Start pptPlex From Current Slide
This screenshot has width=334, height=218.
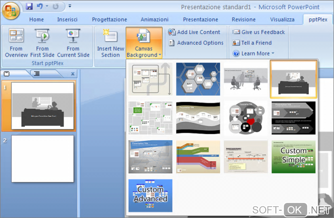(73, 43)
